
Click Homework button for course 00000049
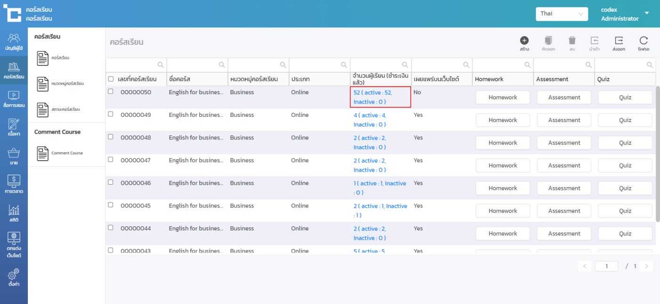pyautogui.click(x=503, y=120)
